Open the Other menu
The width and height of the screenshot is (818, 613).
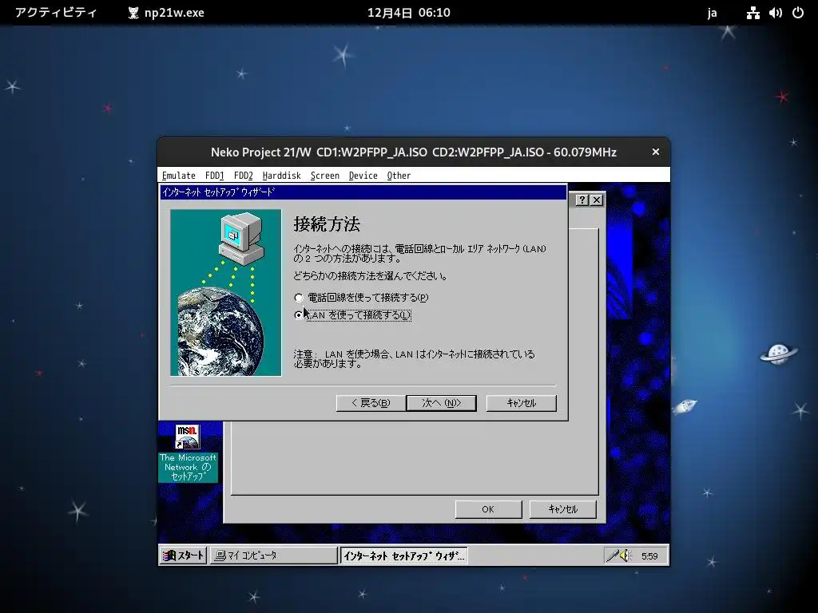399,176
